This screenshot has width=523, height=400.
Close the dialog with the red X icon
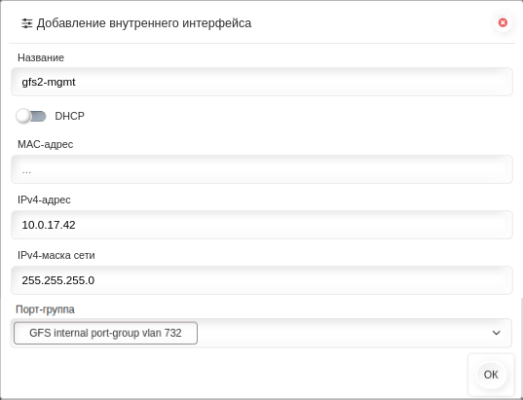(503, 22)
